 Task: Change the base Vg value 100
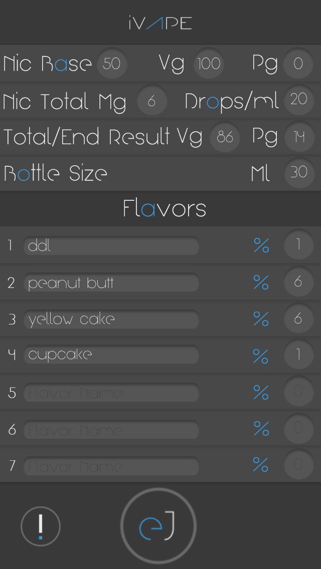pos(208,64)
